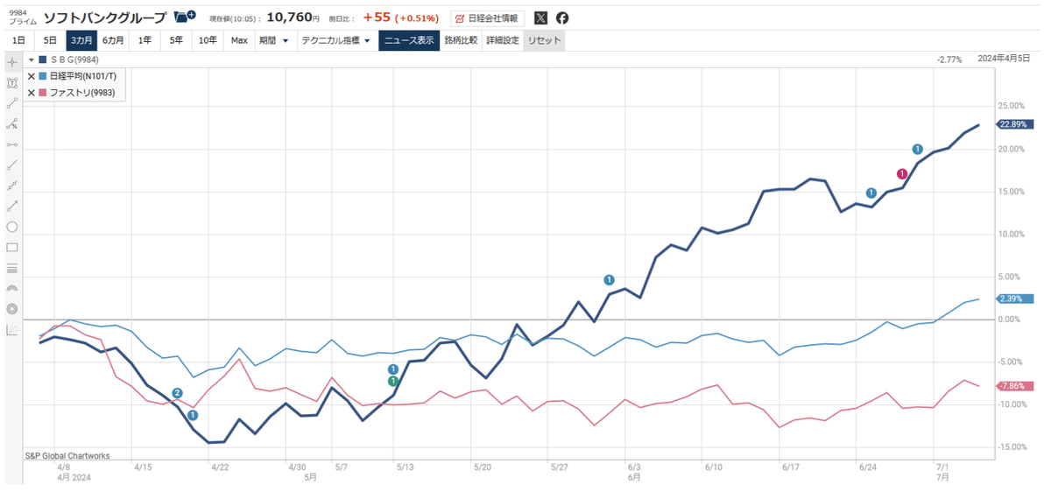Add SoftBank Group to portfolio folder
This screenshot has width=1051, height=492.
[184, 17]
